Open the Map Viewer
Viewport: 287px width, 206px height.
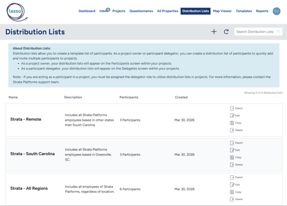point(222,11)
